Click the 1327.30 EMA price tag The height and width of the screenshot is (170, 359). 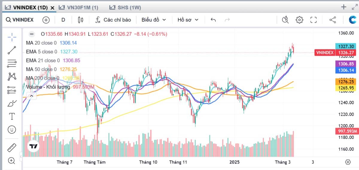346,46
